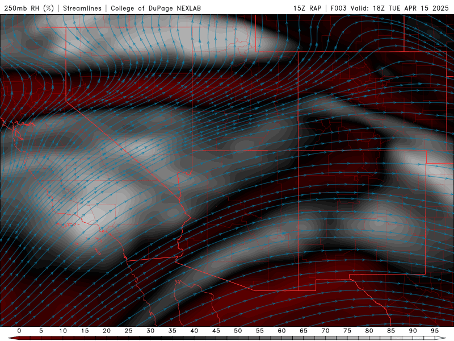Click the color scale label "75"
This screenshot has height=341, width=454.
[x=347, y=331]
